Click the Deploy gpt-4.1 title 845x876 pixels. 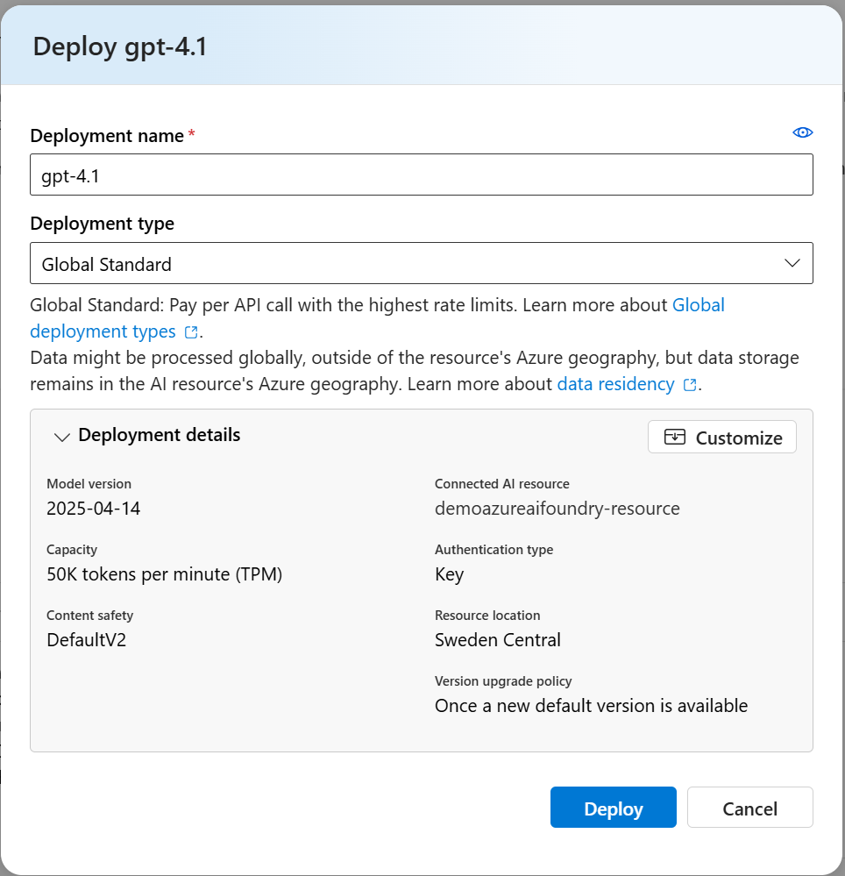pyautogui.click(x=120, y=46)
